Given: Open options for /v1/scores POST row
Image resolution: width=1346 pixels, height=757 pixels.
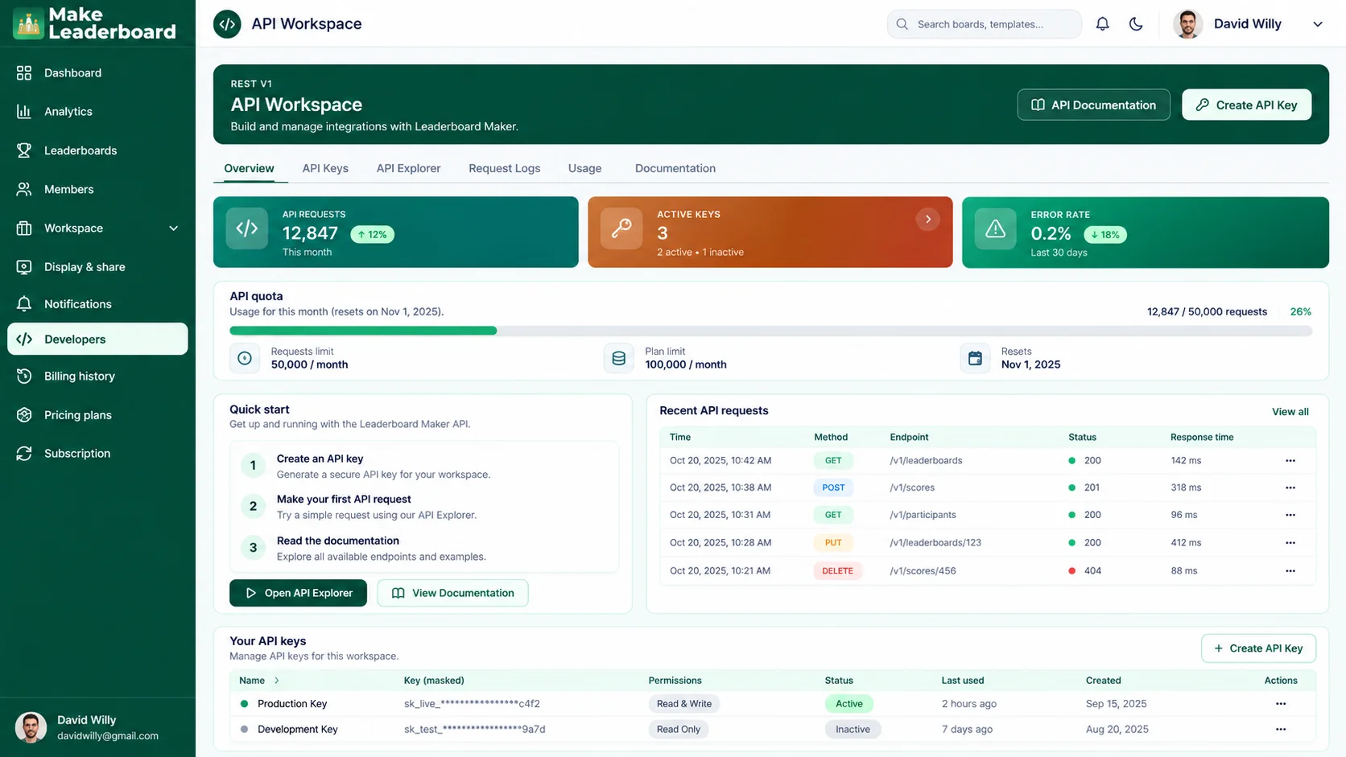Looking at the screenshot, I should click(1290, 488).
